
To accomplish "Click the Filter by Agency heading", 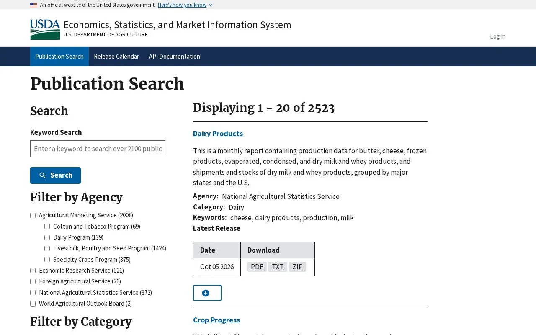I will (76, 197).
